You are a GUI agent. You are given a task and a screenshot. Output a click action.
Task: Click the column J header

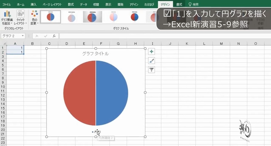point(170,44)
